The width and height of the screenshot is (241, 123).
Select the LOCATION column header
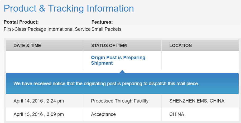pyautogui.click(x=180, y=45)
